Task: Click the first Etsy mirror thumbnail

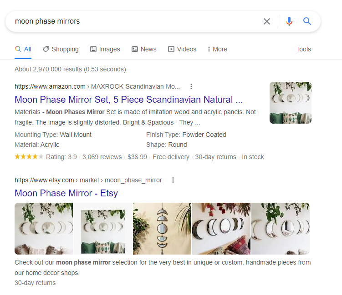Action: pos(44,229)
